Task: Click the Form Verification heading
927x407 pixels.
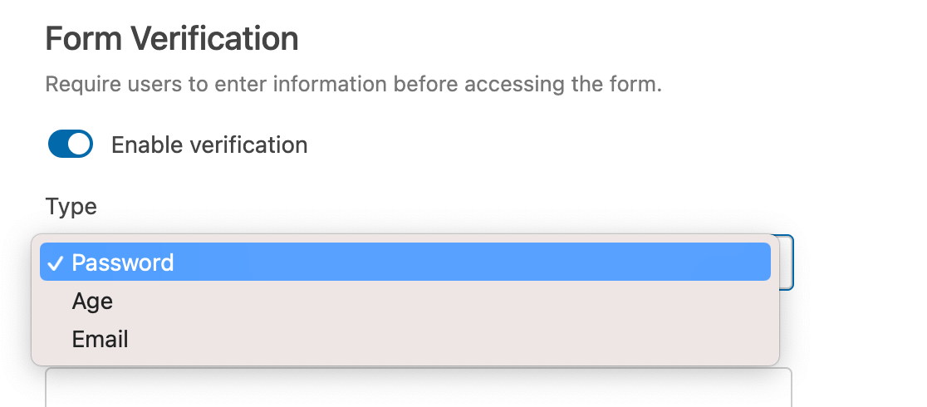Action: 171,39
